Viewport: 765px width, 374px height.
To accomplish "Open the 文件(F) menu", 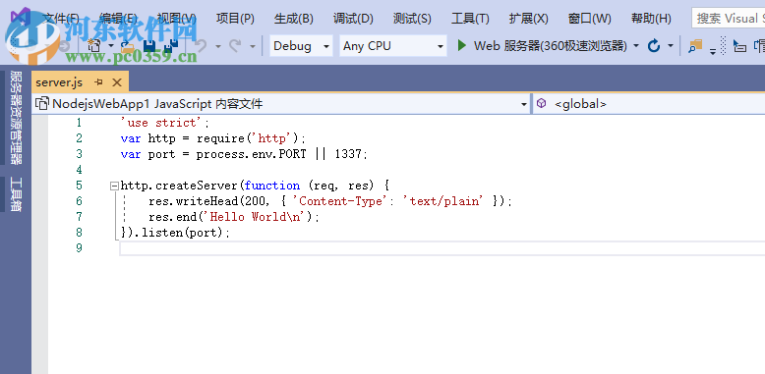I will point(62,19).
